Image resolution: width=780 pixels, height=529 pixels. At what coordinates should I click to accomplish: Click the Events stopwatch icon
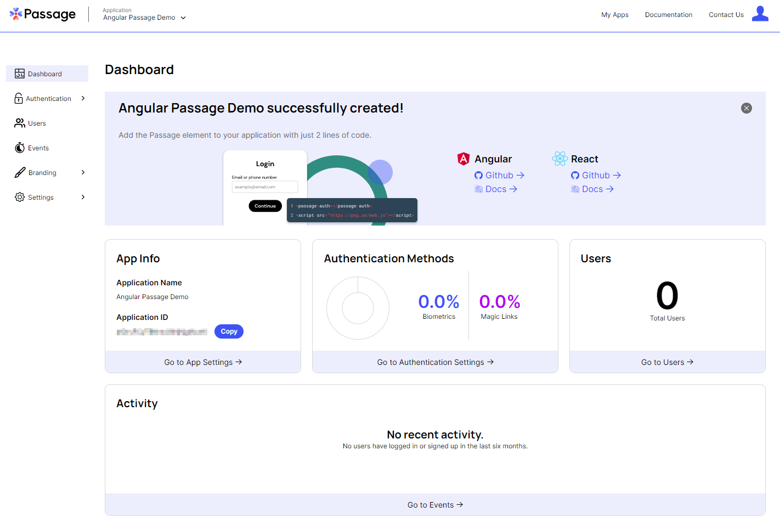pyautogui.click(x=20, y=148)
